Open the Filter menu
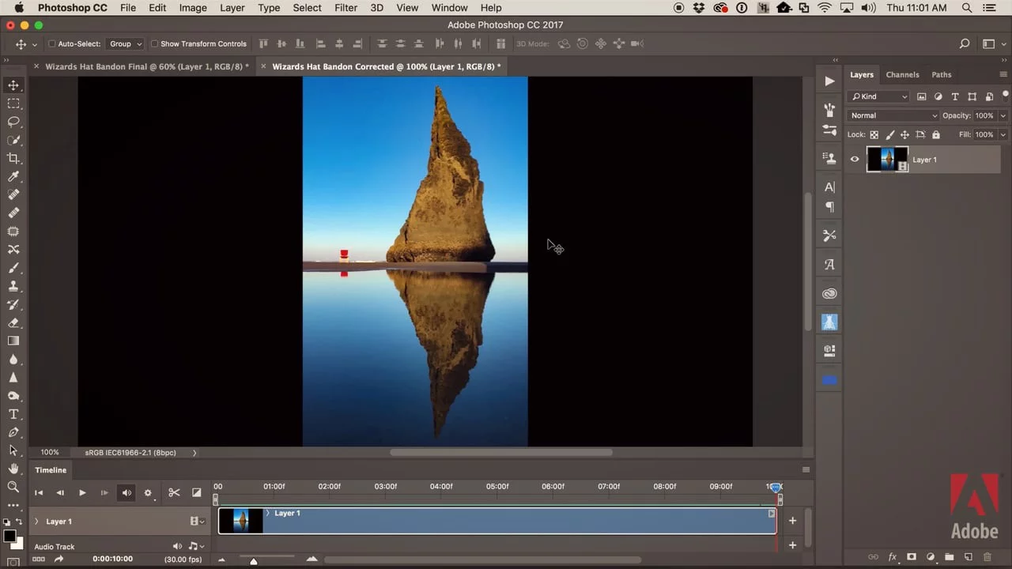1012x569 pixels. (346, 7)
